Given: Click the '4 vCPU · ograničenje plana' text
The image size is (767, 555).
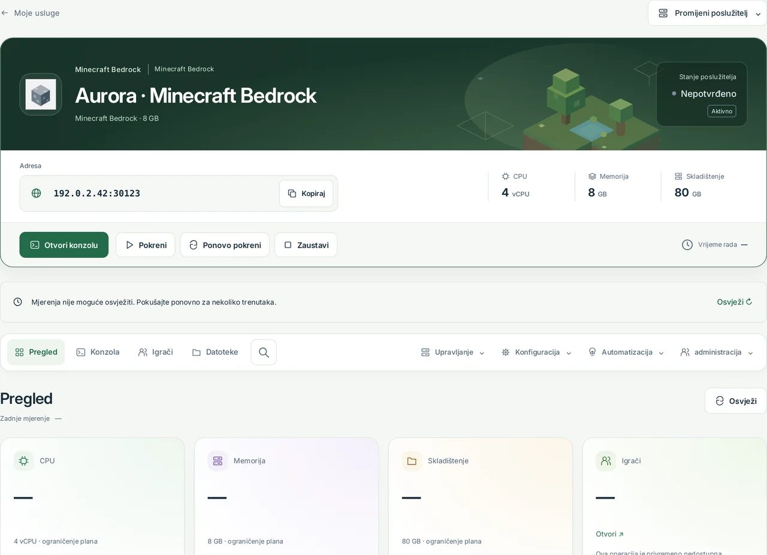Looking at the screenshot, I should (x=56, y=541).
